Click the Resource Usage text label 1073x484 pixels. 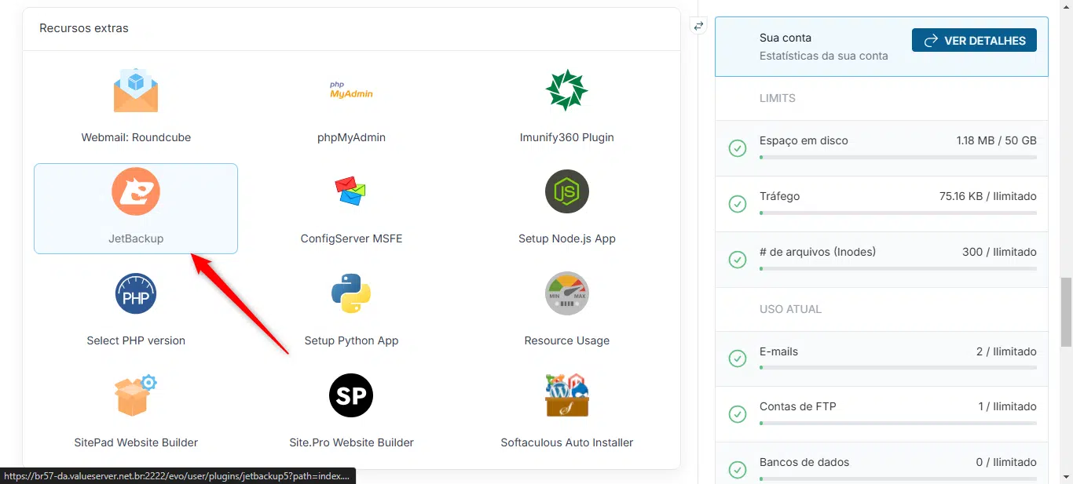[566, 340]
